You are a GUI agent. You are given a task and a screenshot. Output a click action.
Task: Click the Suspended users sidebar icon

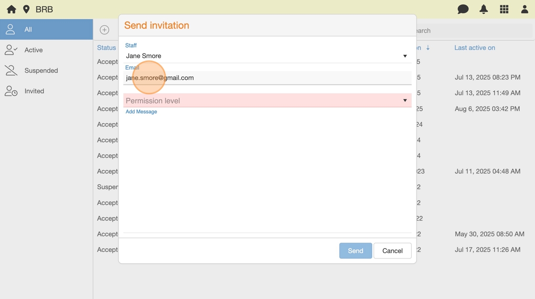point(11,70)
